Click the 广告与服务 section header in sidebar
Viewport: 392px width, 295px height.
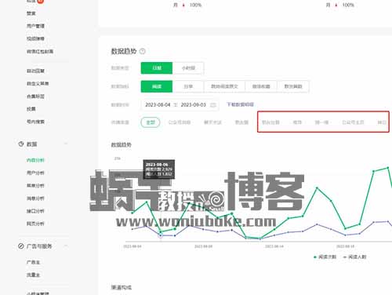coord(39,246)
